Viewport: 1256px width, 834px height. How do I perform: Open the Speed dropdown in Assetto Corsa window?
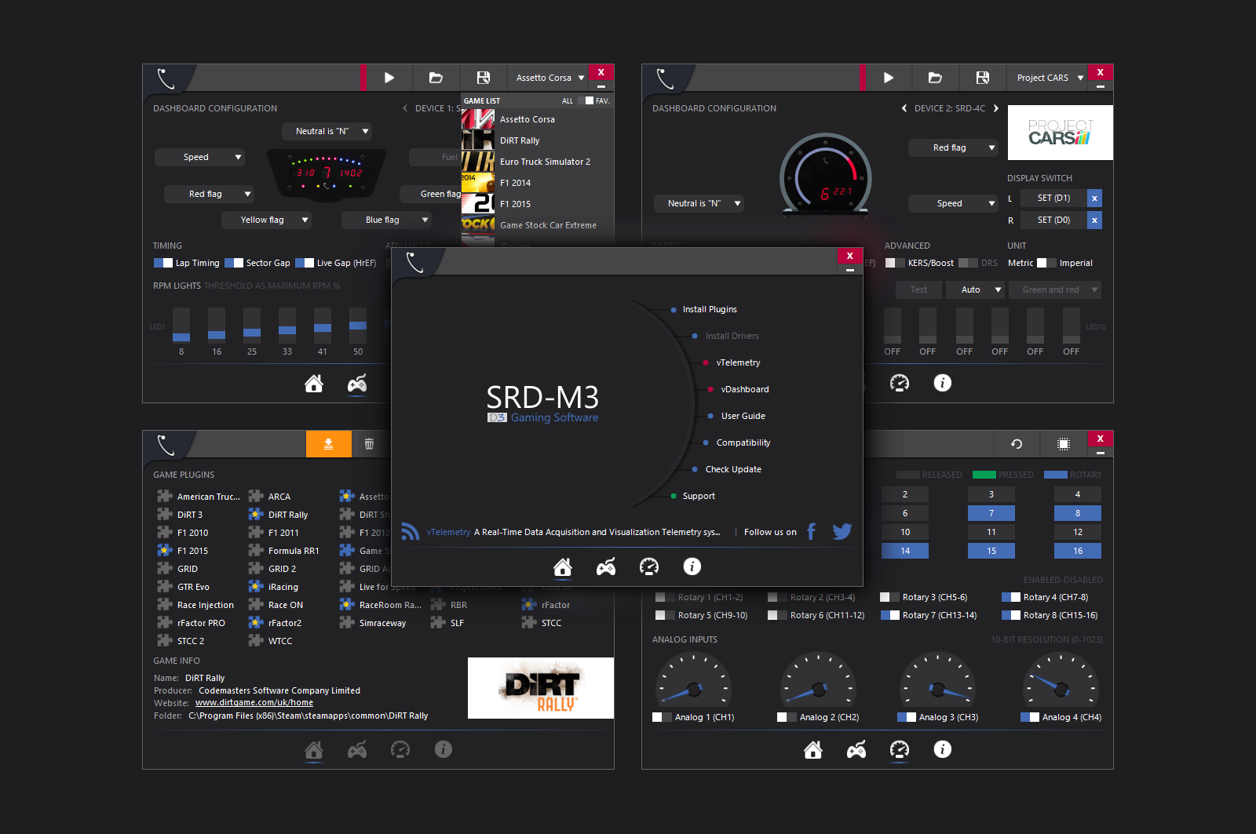[x=200, y=157]
